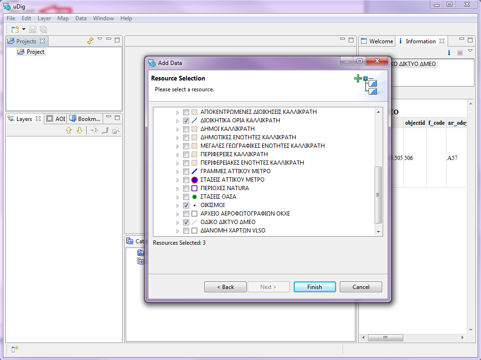
Task: Open the Welcome tab
Action: [377, 41]
